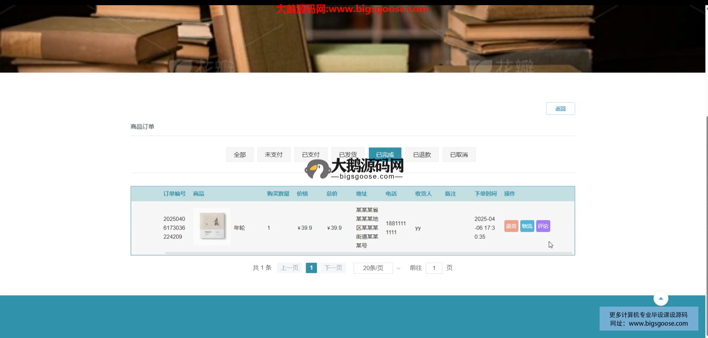Image resolution: width=708 pixels, height=338 pixels.
Task: Switch to the 全部 orders tab
Action: (x=240, y=155)
